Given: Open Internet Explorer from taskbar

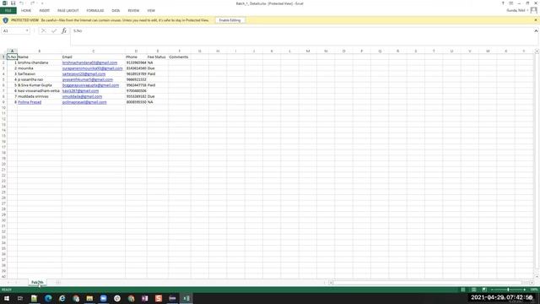Looking at the screenshot, I should tap(62, 298).
